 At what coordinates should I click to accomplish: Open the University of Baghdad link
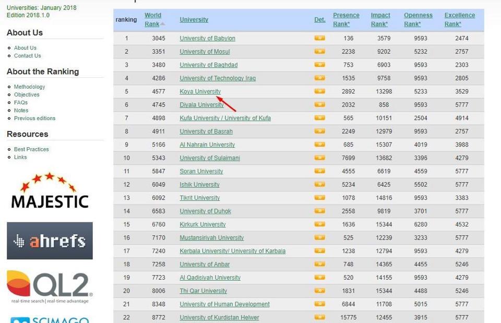pos(208,65)
